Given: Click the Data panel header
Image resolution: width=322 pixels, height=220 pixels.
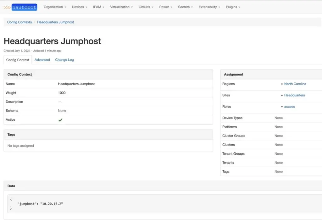Looking at the screenshot, I should [163, 186].
